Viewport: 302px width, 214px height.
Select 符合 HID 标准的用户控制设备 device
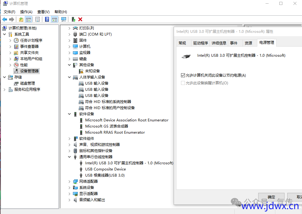(110, 108)
